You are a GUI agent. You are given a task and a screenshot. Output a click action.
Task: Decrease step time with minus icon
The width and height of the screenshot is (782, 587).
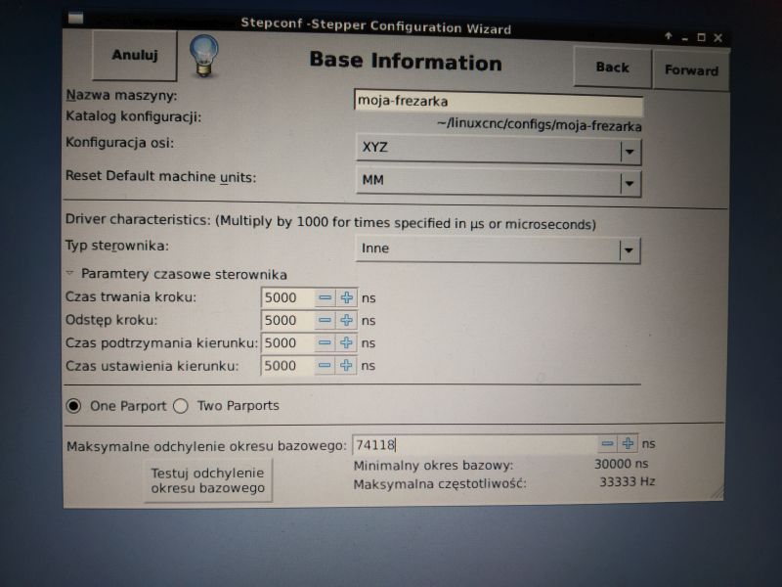[x=325, y=297]
